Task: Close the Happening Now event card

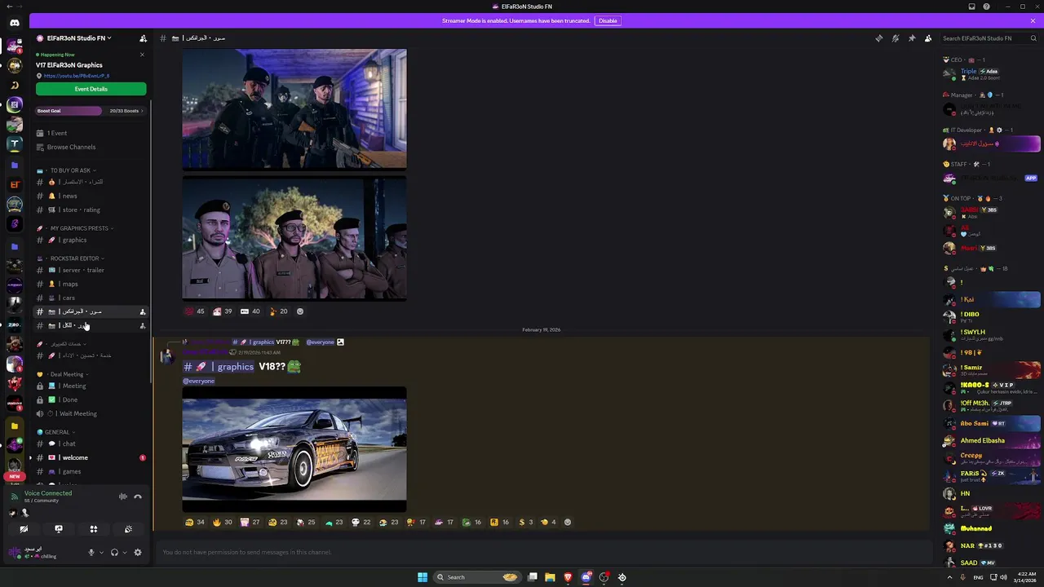Action: tap(142, 55)
